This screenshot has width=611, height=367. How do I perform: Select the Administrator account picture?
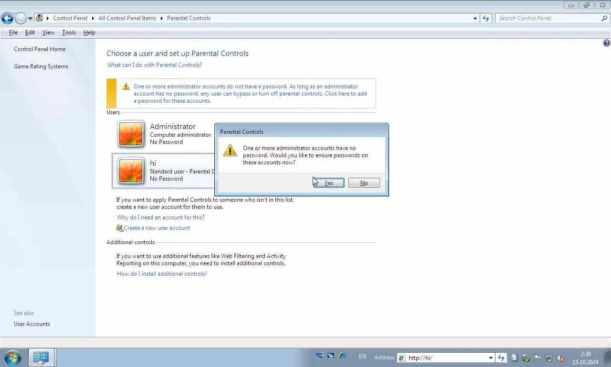click(x=131, y=134)
